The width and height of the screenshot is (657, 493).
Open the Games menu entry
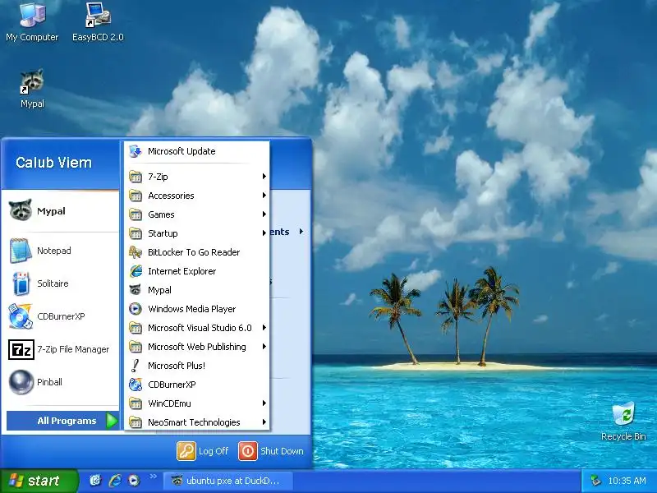[197, 214]
